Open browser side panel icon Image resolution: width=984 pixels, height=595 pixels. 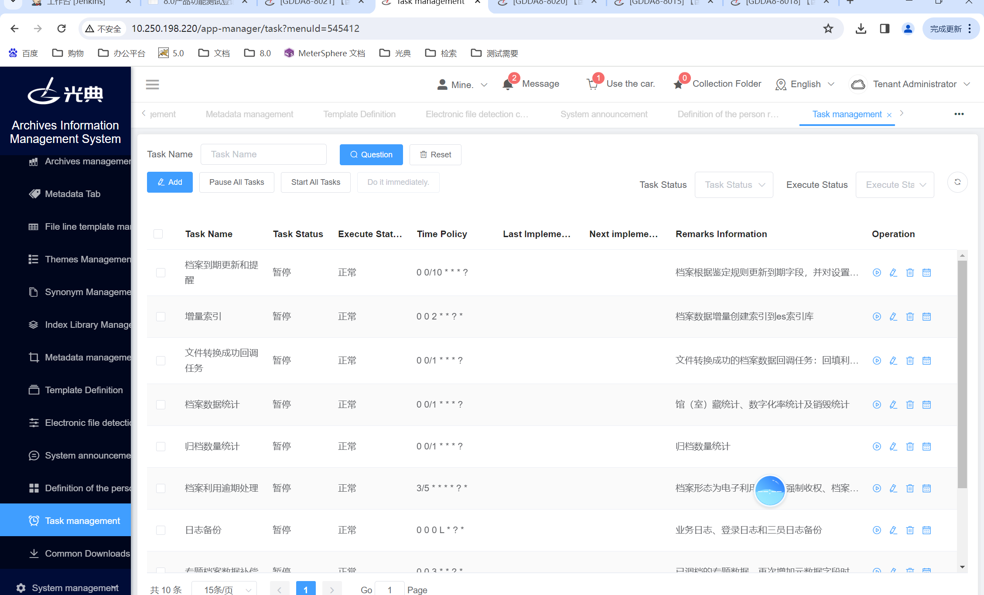(x=885, y=29)
